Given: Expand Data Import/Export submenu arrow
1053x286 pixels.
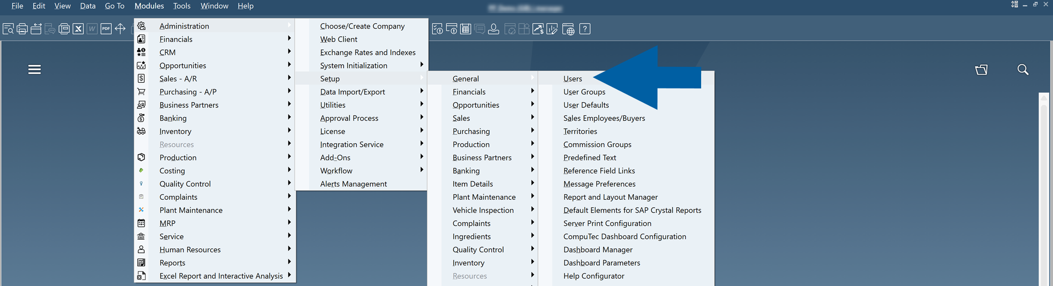Looking at the screenshot, I should (422, 91).
